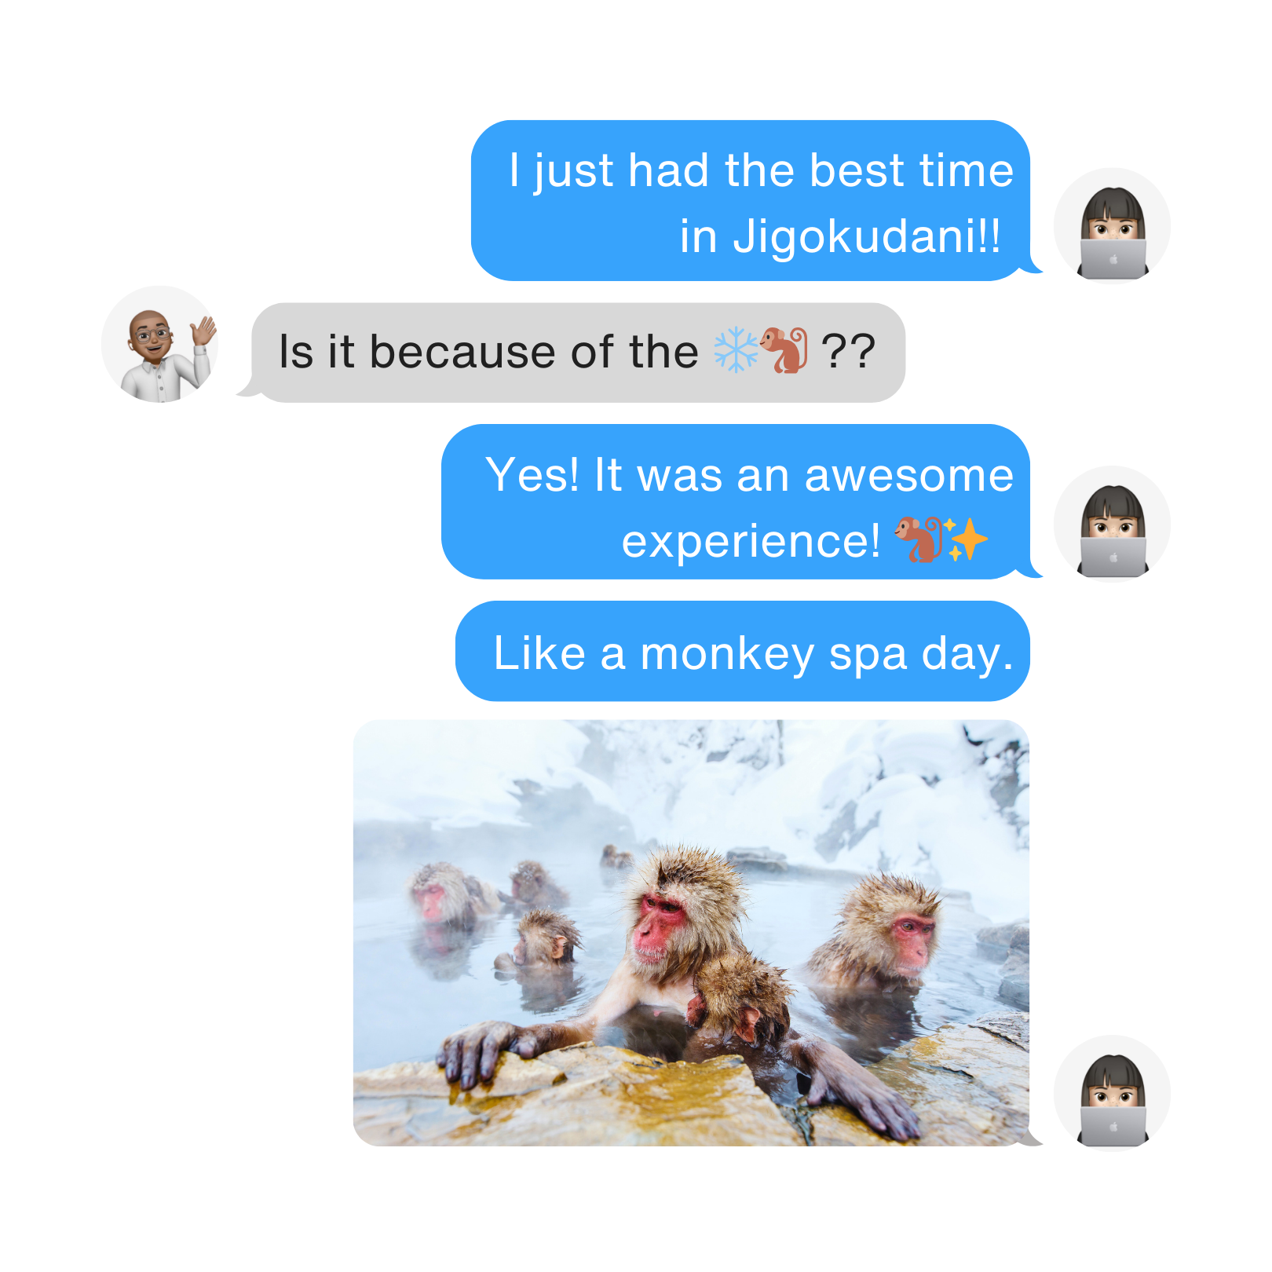This screenshot has height=1272, width=1272.
Task: Click the monkey emoji in blue bubble
Action: pyautogui.click(x=919, y=539)
